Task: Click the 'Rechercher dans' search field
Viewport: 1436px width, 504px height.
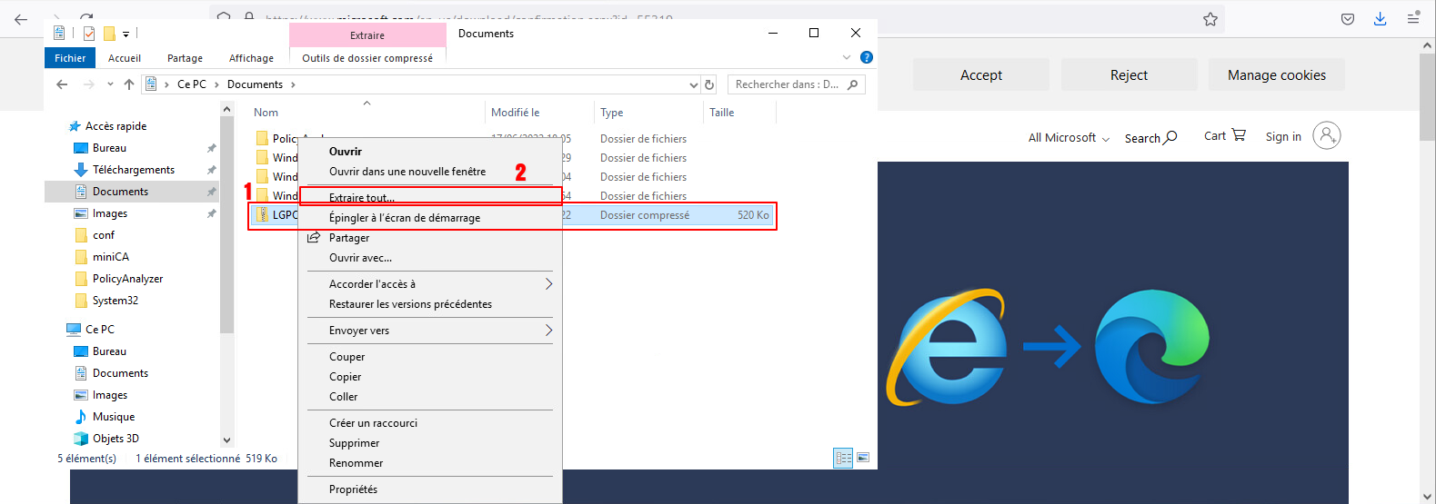Action: (x=787, y=84)
